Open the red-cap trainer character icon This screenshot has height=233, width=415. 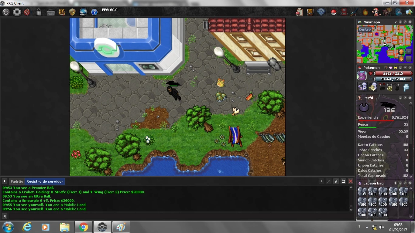point(377,12)
